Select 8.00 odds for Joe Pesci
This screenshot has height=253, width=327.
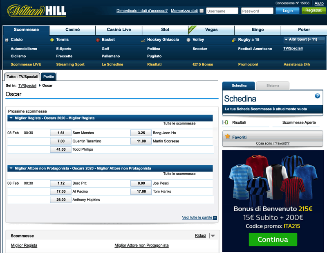(x=141, y=183)
